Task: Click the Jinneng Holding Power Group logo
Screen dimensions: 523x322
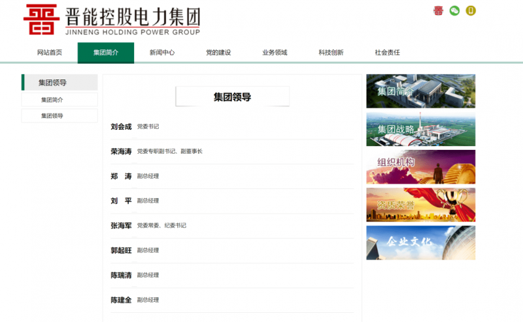Action: pos(112,20)
